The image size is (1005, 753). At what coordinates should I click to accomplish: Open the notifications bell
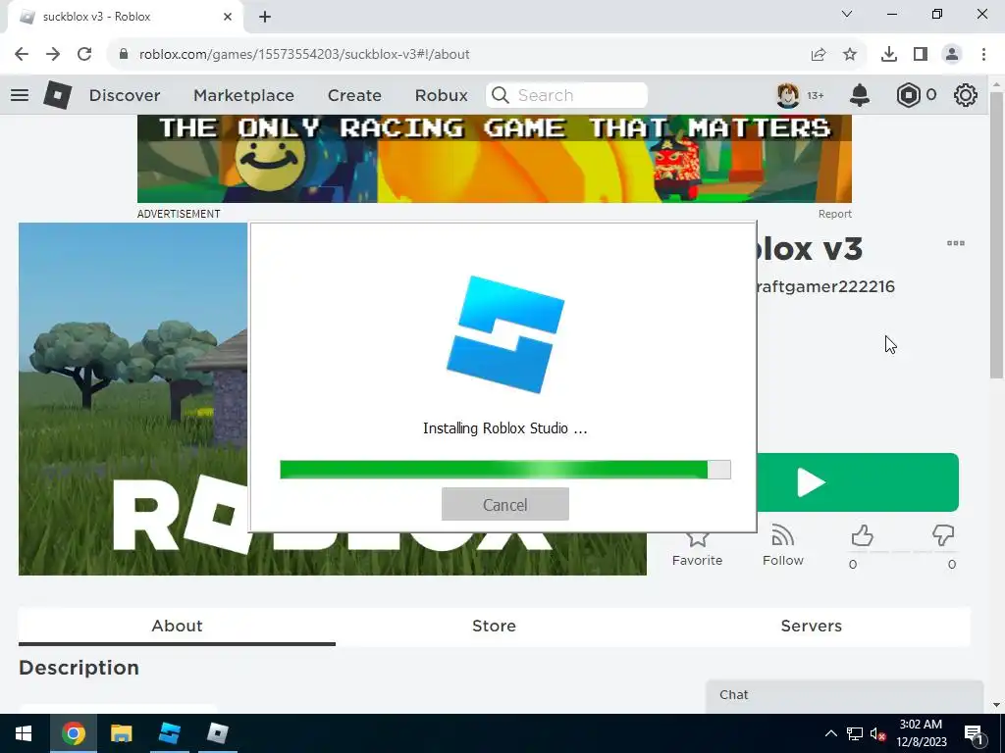pos(860,95)
